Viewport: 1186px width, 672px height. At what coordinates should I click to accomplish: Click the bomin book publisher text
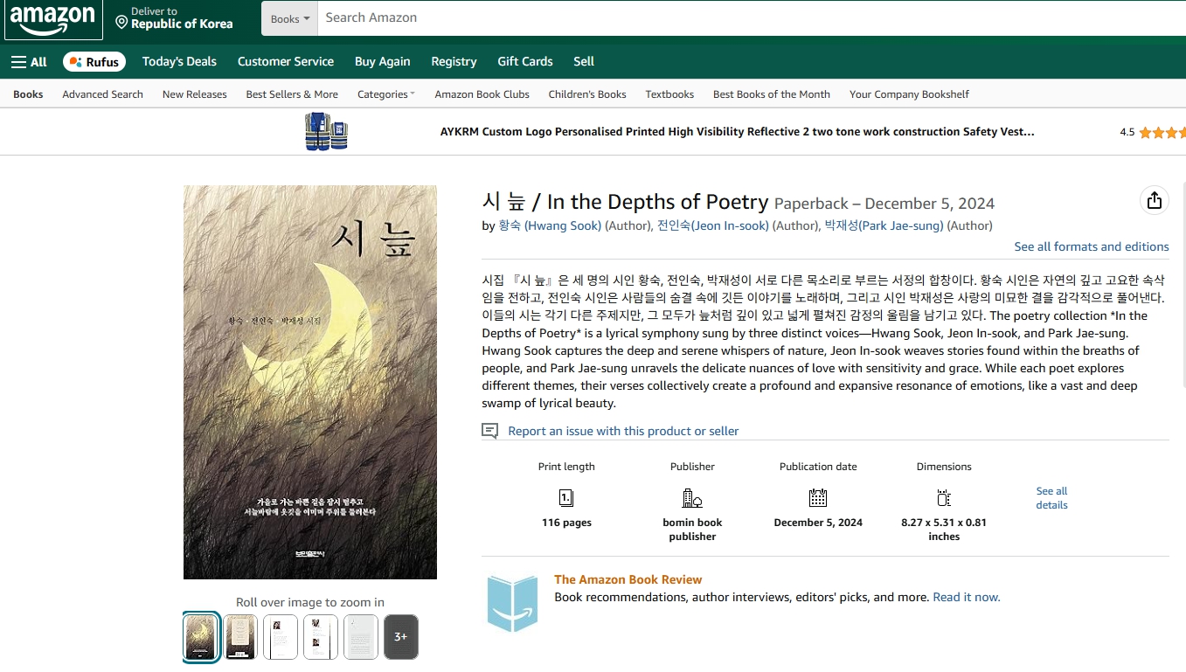[x=692, y=530]
